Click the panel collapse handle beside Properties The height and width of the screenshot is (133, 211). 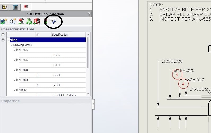coord(93,104)
